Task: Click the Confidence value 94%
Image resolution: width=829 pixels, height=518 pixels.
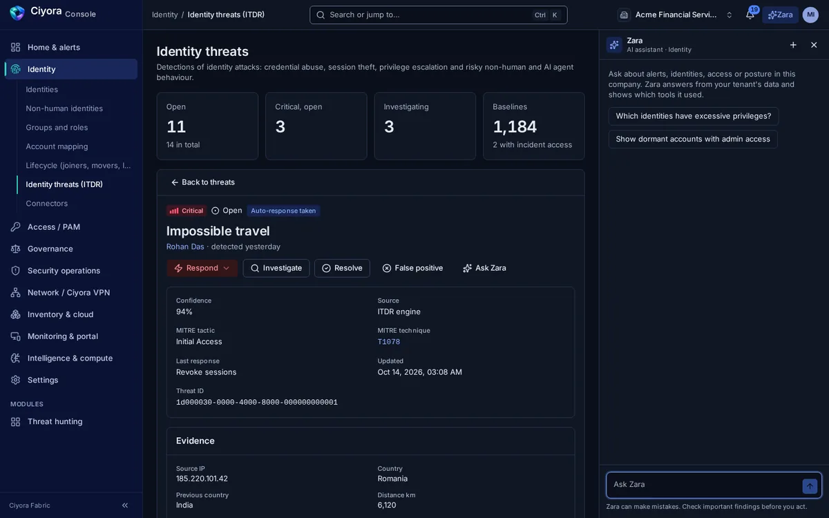Action: pos(184,311)
